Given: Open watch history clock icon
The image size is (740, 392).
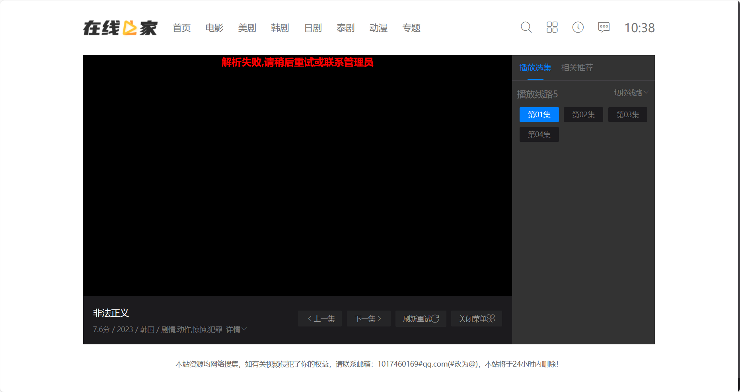Looking at the screenshot, I should point(578,27).
